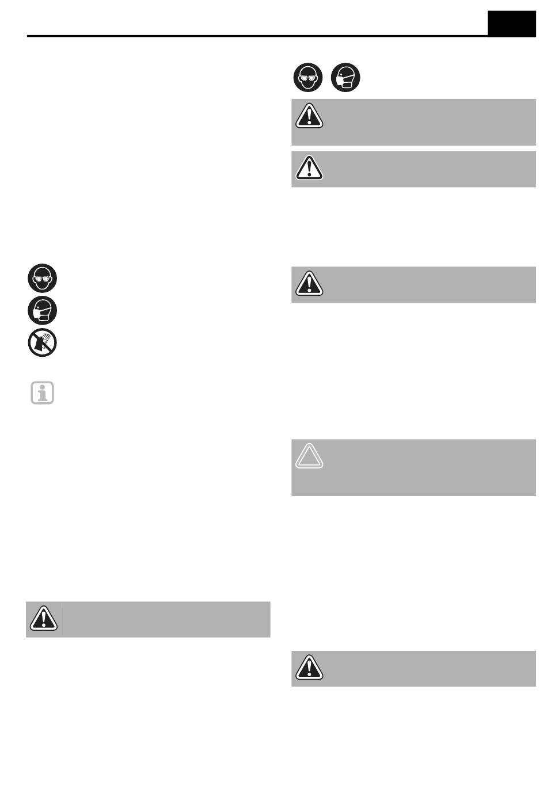Open the gray information 'i' icon

42,393
